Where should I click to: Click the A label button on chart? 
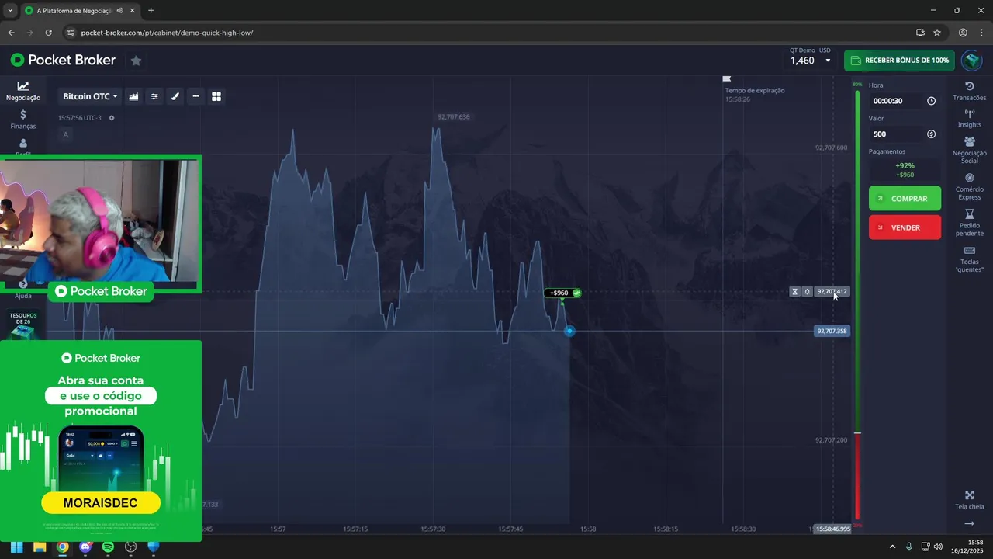coord(65,135)
